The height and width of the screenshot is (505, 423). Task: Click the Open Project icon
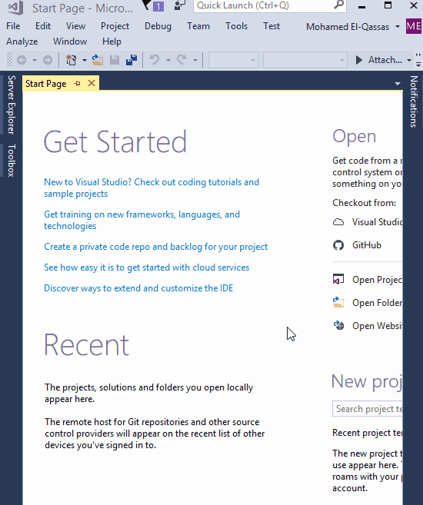pos(338,279)
